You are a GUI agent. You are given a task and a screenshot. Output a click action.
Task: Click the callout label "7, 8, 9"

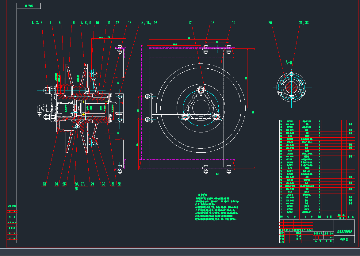tap(86, 23)
